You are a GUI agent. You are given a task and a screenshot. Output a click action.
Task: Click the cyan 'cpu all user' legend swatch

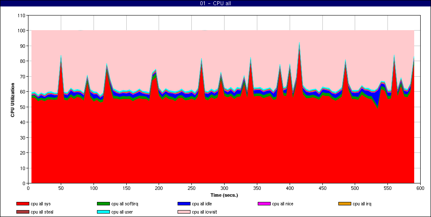[103, 212]
